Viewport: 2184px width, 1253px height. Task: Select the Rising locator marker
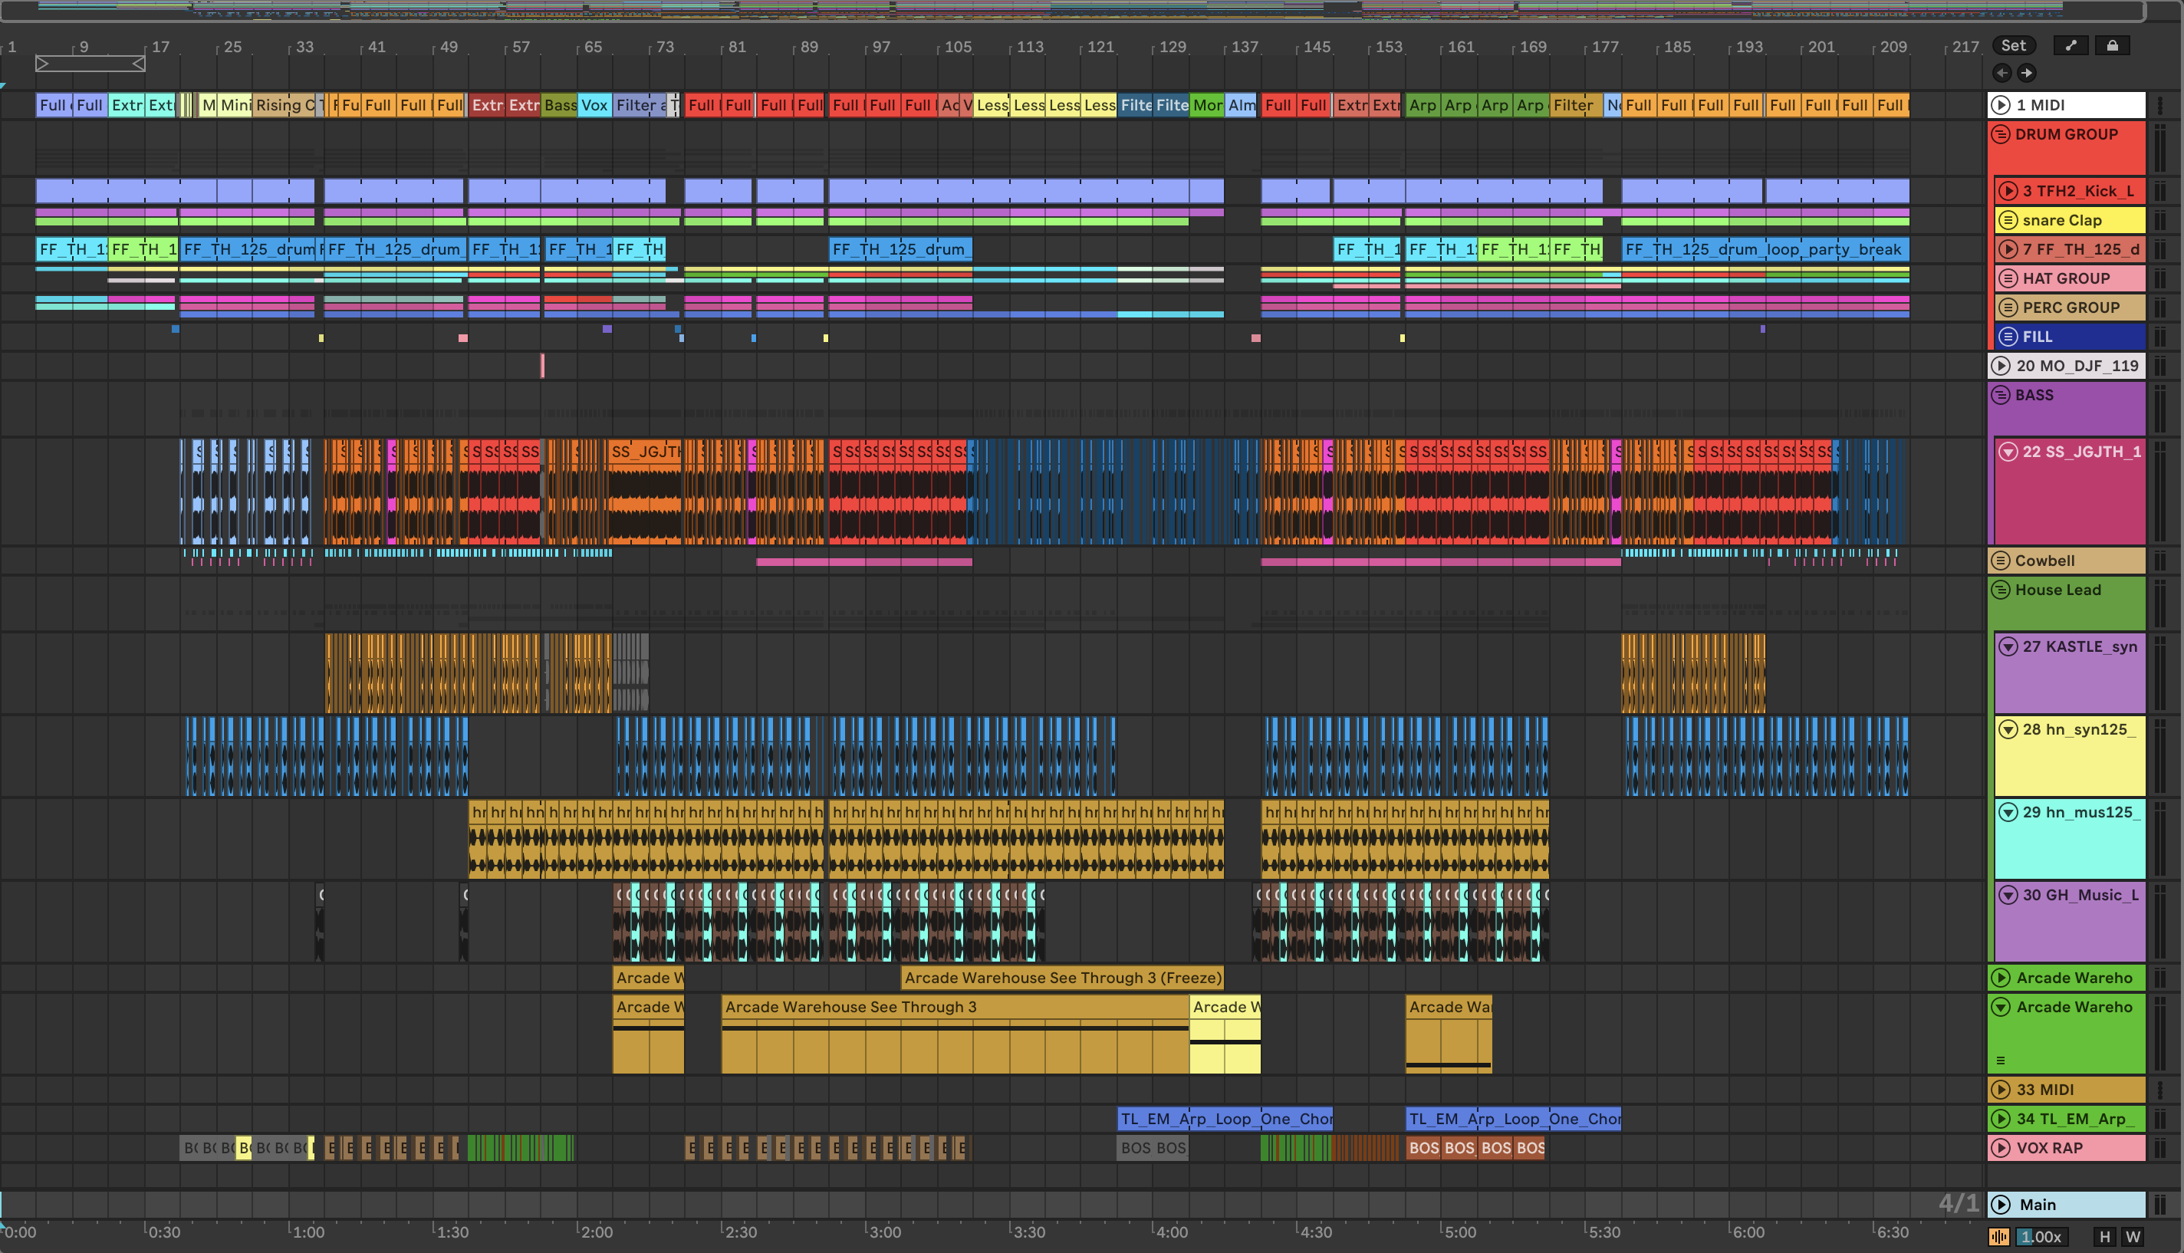click(277, 105)
